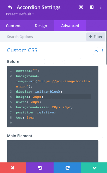
Task: Click inside the Main Element CSS editor
Action: point(53,151)
